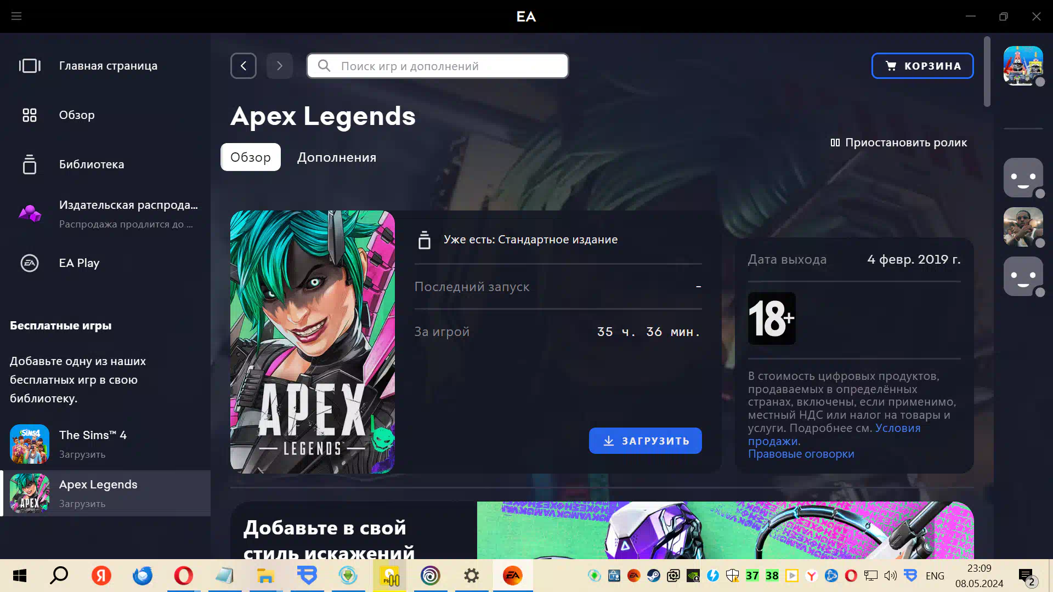Launch Yandex Browser from the taskbar
1053x592 pixels.
[x=101, y=576]
